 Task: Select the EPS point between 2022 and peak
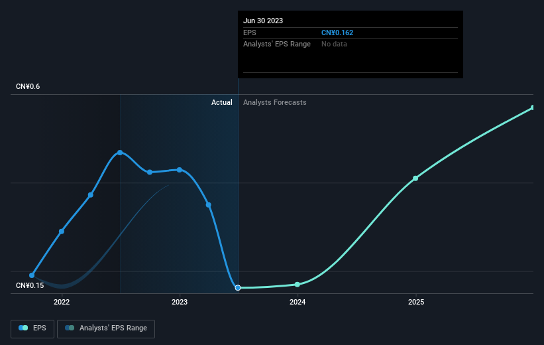click(x=91, y=195)
